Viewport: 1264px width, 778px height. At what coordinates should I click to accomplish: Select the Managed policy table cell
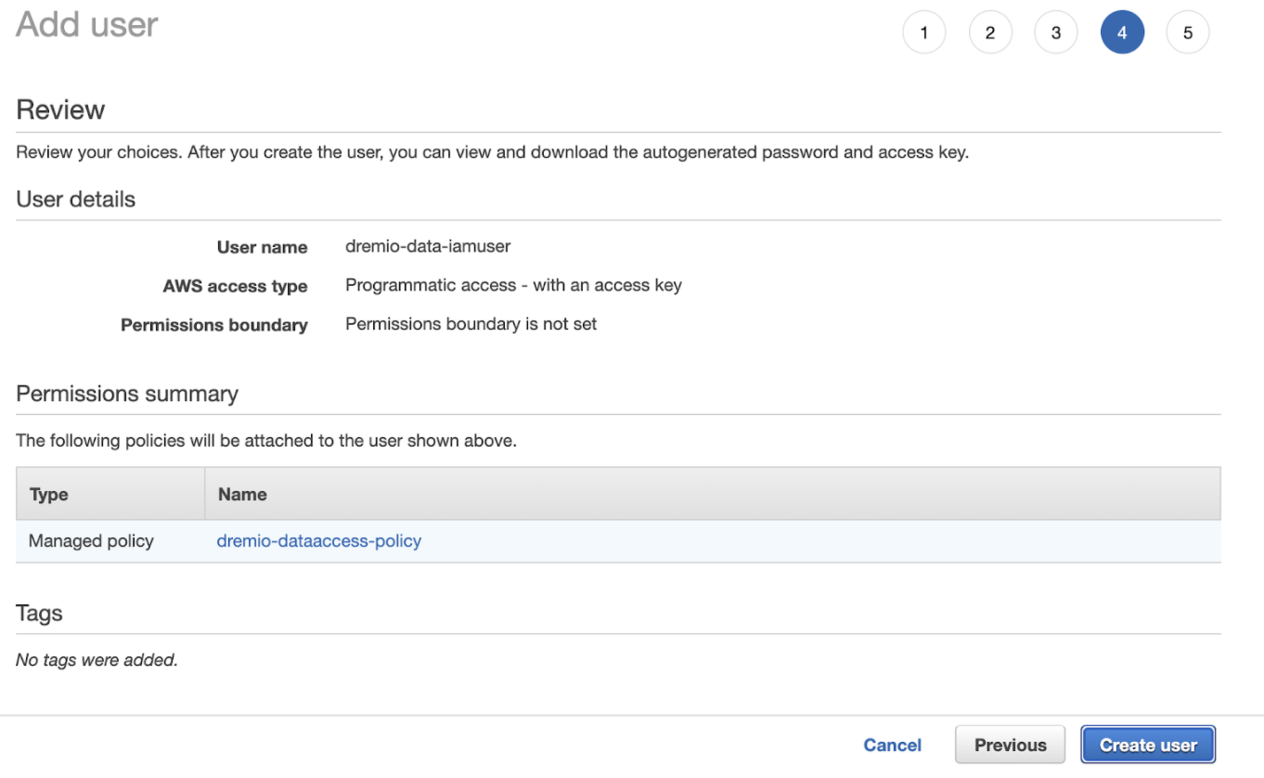point(91,540)
